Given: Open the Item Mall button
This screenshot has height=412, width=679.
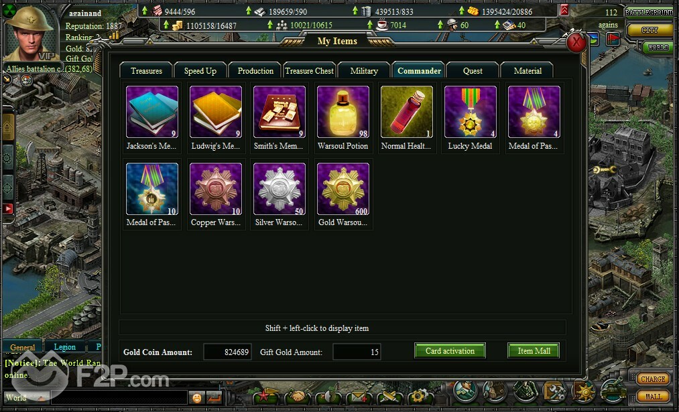Looking at the screenshot, I should tap(534, 351).
